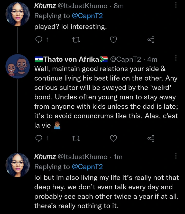Retweet Khumz's 'played? lol interesting' tweet
Image resolution: width=185 pixels, height=214 pixels.
point(77,40)
